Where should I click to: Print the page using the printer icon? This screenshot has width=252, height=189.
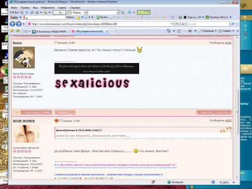[x=190, y=31]
